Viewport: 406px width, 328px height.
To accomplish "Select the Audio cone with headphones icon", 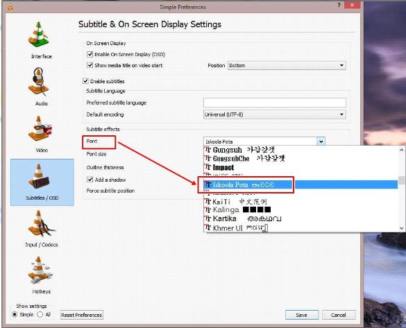I will (38, 82).
